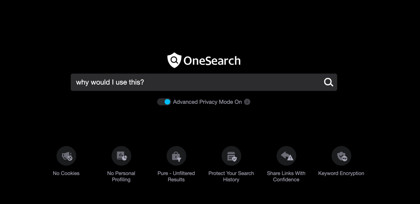This screenshot has height=204, width=420.
Task: Click the Pure - Unfiltered Results padlock icon
Action: pyautogui.click(x=176, y=156)
